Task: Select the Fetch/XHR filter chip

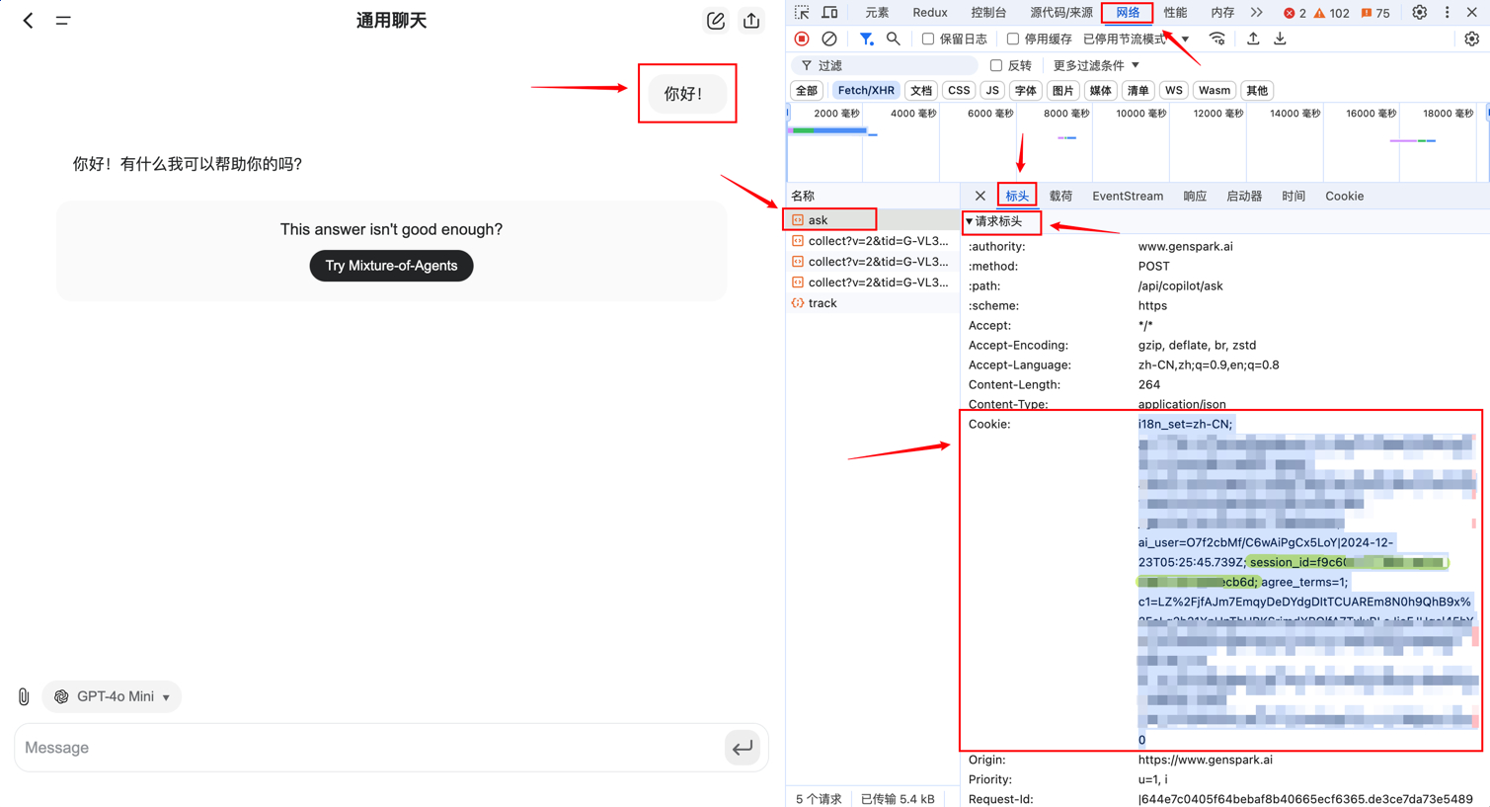Action: [x=866, y=90]
